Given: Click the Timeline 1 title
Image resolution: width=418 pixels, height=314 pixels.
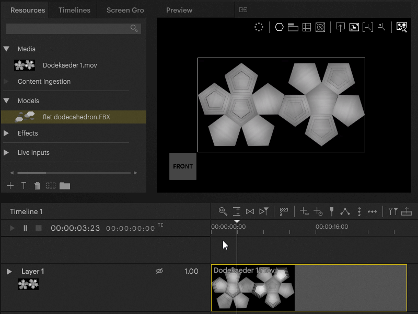Looking at the screenshot, I should [26, 211].
